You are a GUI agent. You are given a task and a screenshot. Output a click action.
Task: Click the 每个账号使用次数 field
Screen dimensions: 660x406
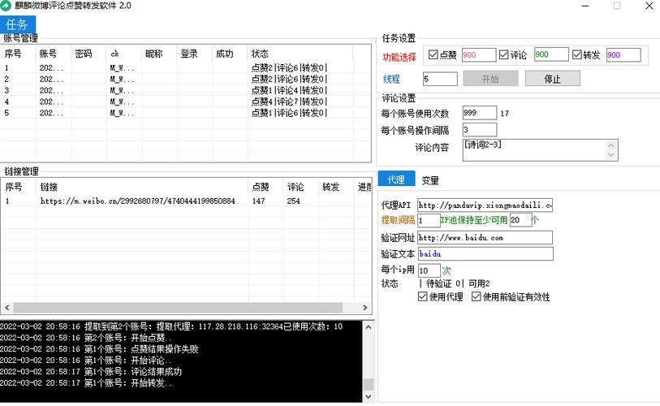(480, 113)
